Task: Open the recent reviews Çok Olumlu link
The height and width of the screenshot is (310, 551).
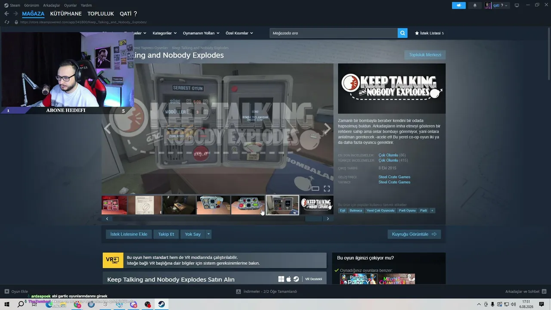Action: [x=388, y=155]
